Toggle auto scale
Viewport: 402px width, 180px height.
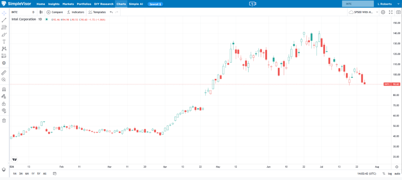pyautogui.click(x=397, y=174)
